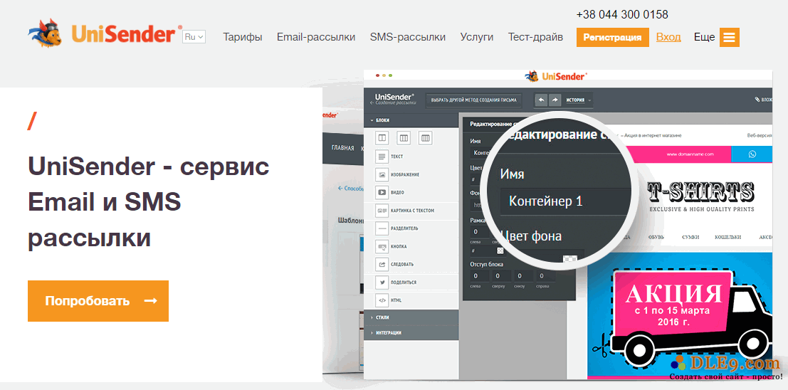Select the four-column block layout icon
This screenshot has height=390, width=788.
coord(426,137)
